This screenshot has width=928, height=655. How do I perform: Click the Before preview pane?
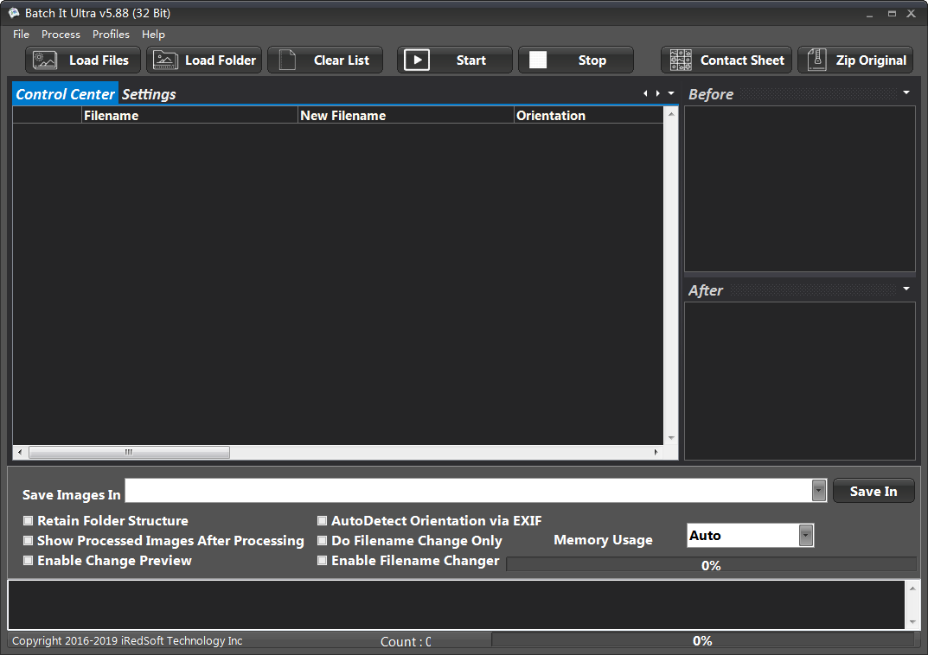800,188
